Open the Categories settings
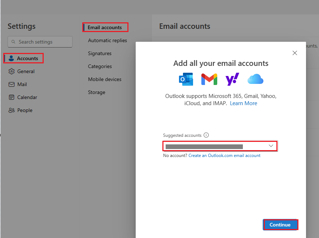The image size is (319, 238). (x=100, y=66)
